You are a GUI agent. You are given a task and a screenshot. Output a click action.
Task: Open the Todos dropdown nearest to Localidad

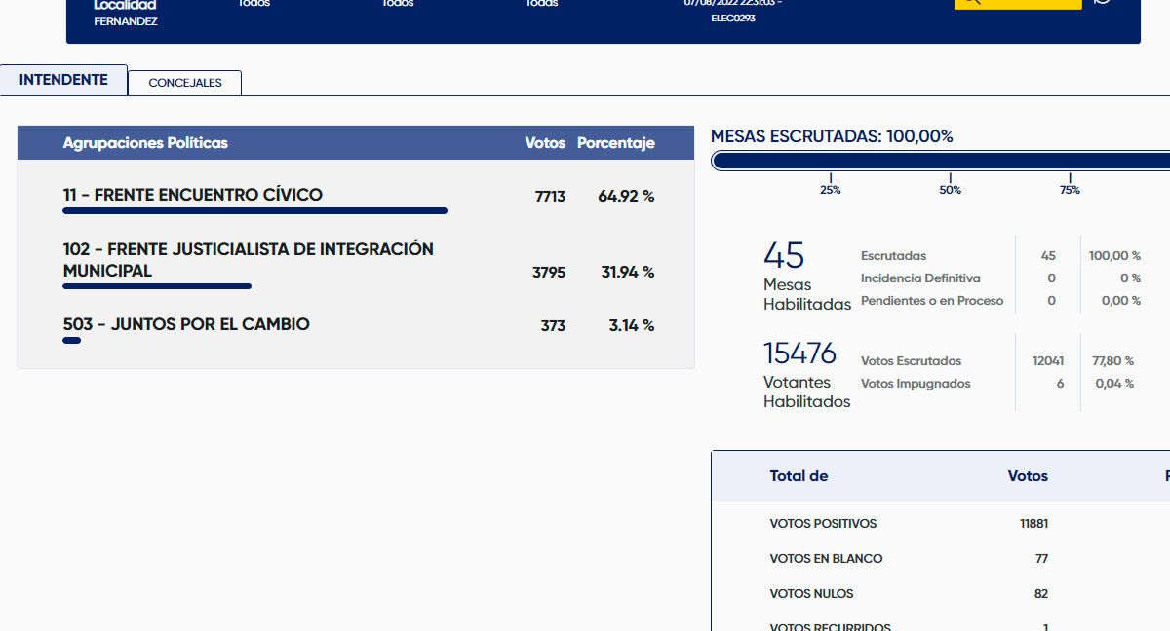254,4
